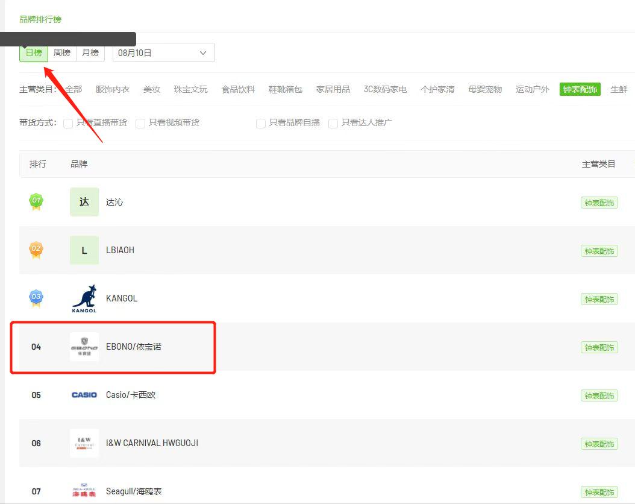The height and width of the screenshot is (504, 635).
Task: Open 品牌排行榜 heading link
Action: click(40, 19)
